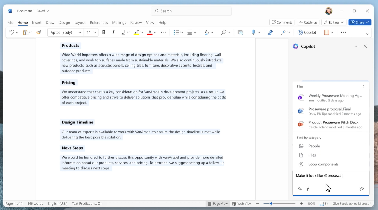Open the Paste options dropdown arrow
This screenshot has width=378, height=210.
pos(30,33)
